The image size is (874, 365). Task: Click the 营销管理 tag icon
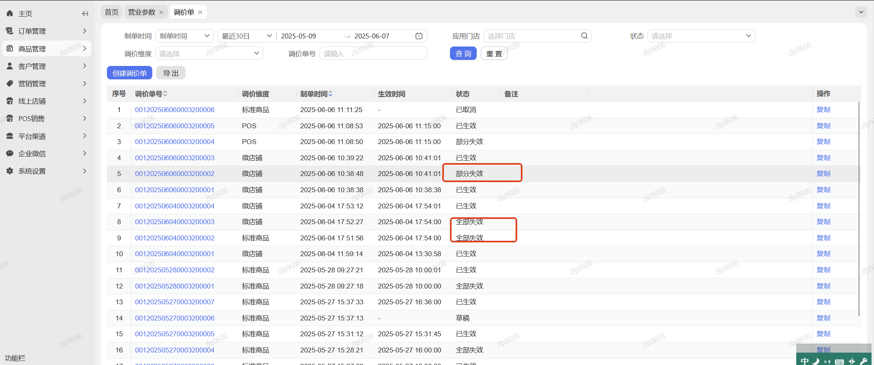pos(10,83)
